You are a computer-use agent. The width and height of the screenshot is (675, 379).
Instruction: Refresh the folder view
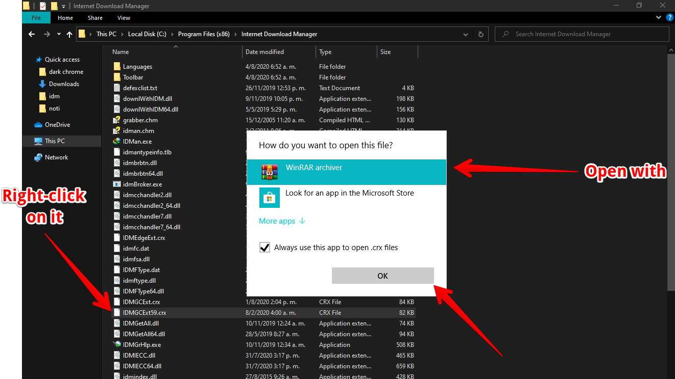click(x=480, y=34)
